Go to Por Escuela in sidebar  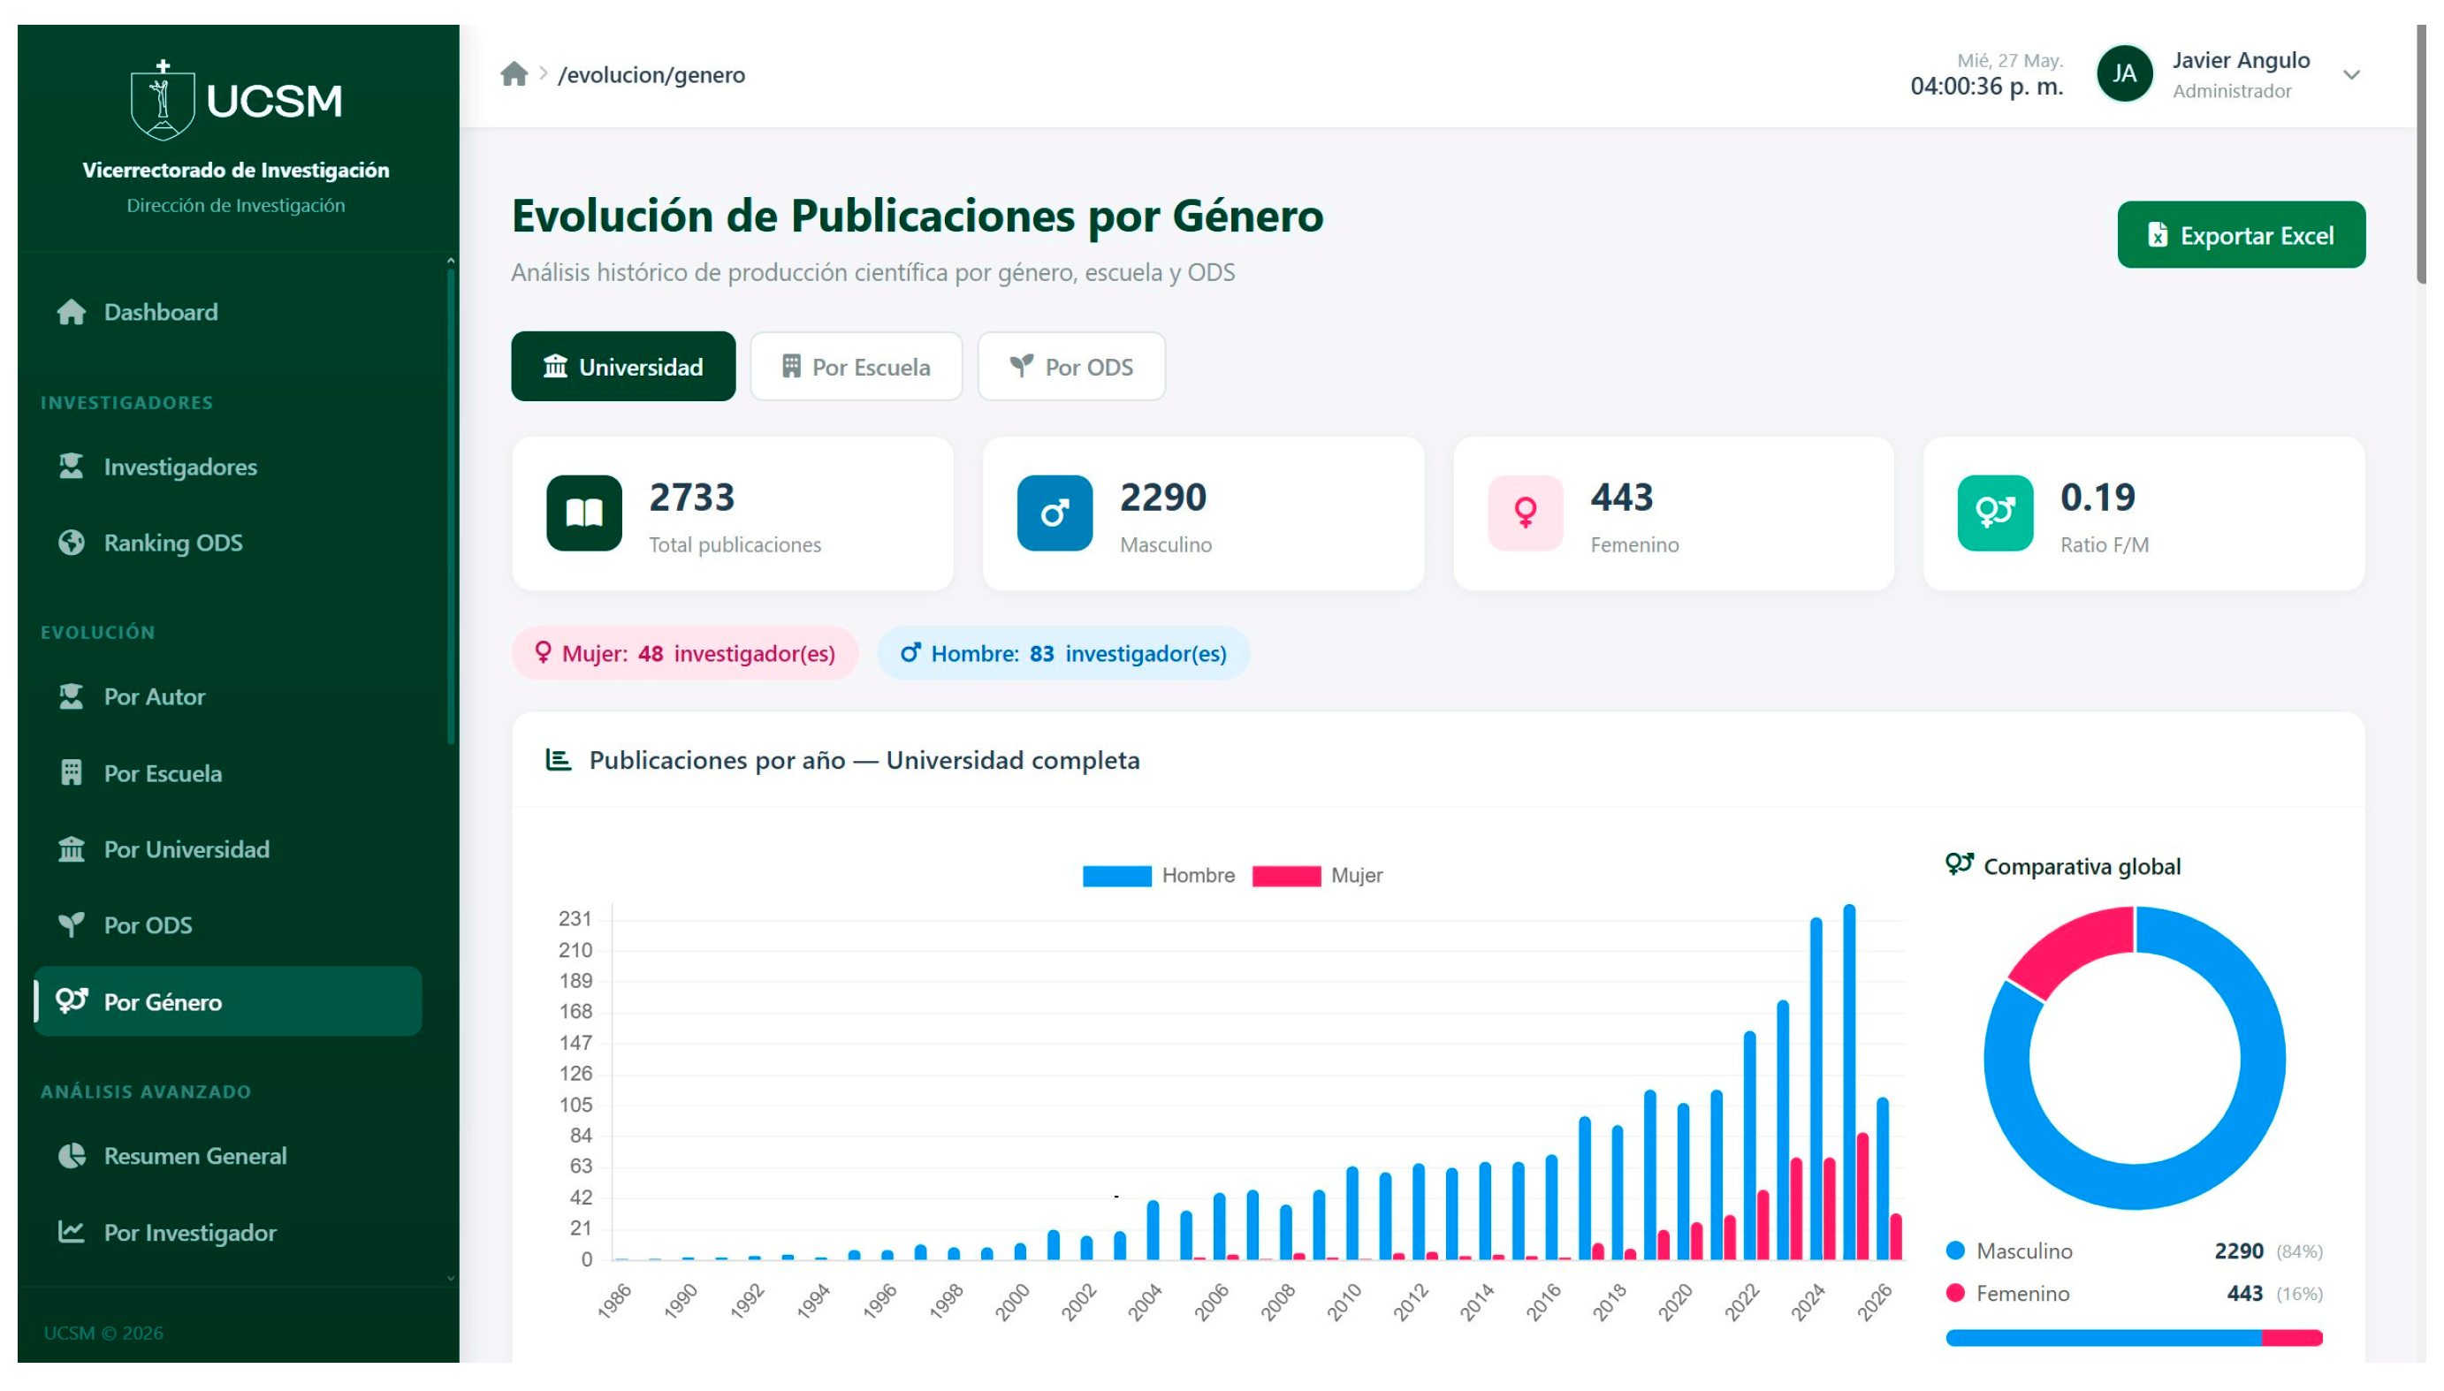pos(227,773)
